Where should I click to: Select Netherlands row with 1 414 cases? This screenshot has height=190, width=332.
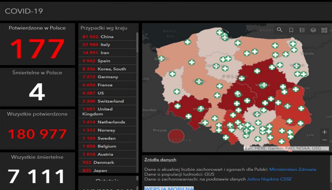[108, 122]
